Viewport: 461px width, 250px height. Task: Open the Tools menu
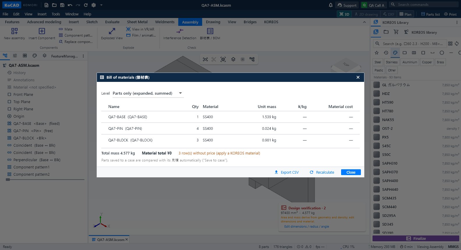pyautogui.click(x=56, y=14)
